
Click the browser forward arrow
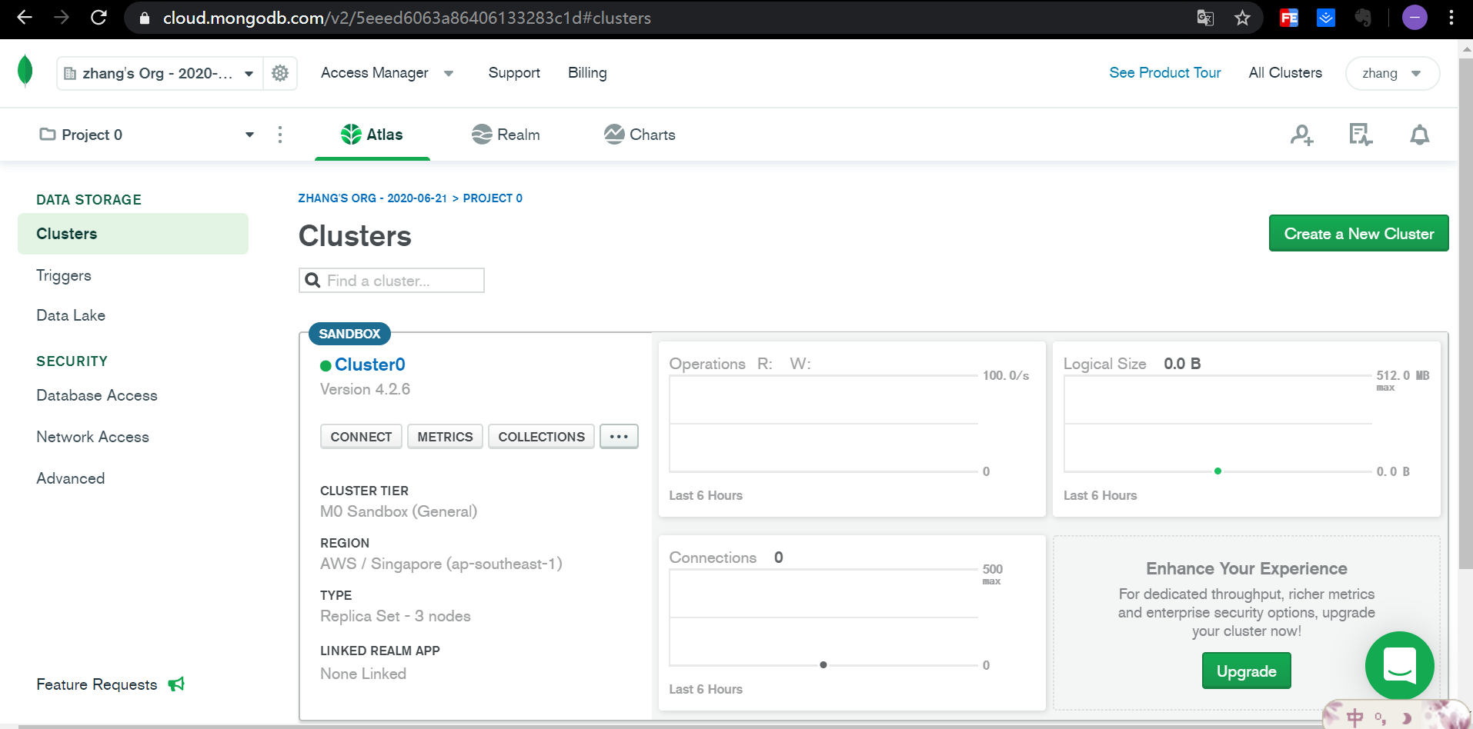[62, 18]
